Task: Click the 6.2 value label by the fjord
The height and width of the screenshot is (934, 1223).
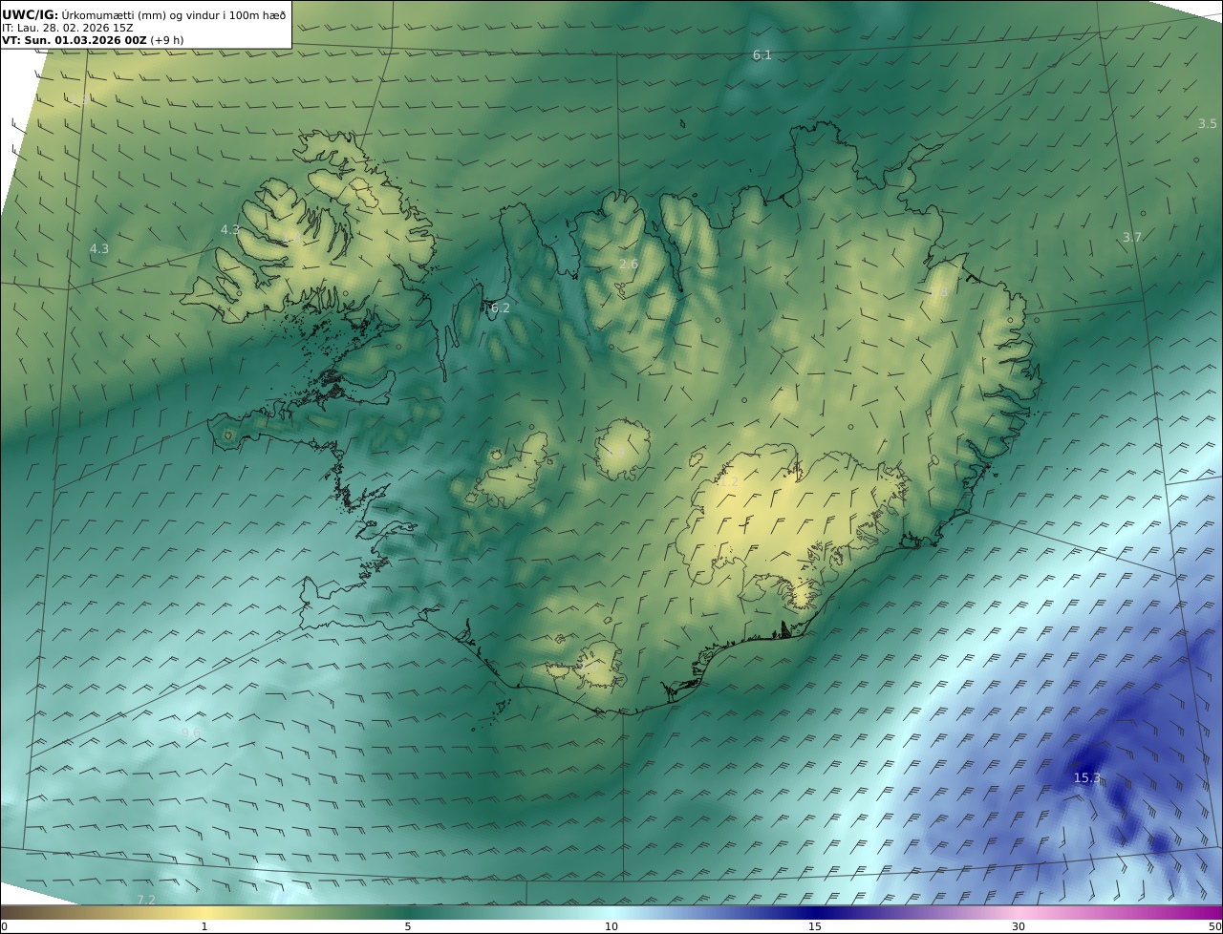Action: coord(500,308)
